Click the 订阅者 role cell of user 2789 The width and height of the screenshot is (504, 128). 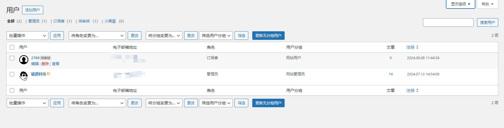pyautogui.click(x=212, y=58)
